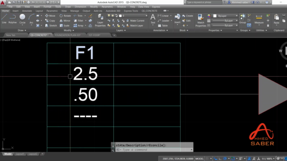Screen dimensions: 287x161
Task: Open the Insert block tool
Action: (177, 19)
